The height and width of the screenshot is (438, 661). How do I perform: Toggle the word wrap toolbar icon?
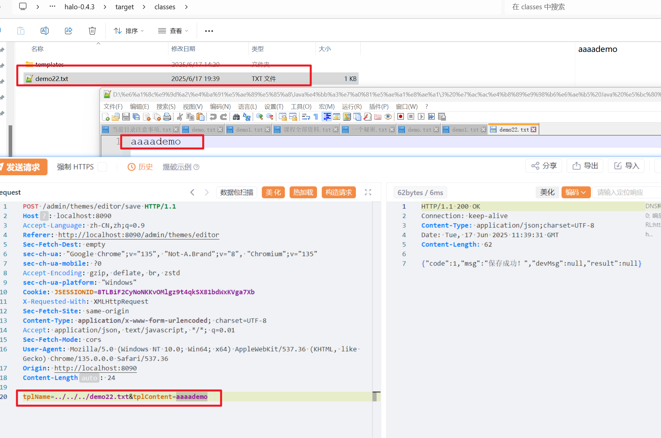tap(306, 117)
